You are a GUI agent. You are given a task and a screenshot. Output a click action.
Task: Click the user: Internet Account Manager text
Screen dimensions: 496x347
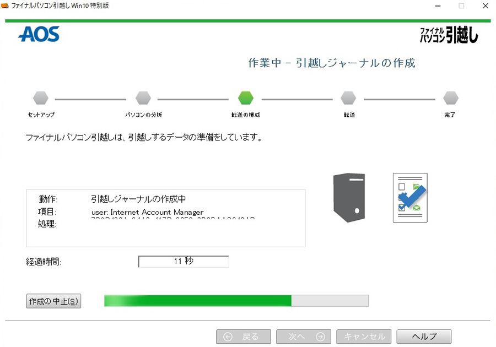pos(147,212)
